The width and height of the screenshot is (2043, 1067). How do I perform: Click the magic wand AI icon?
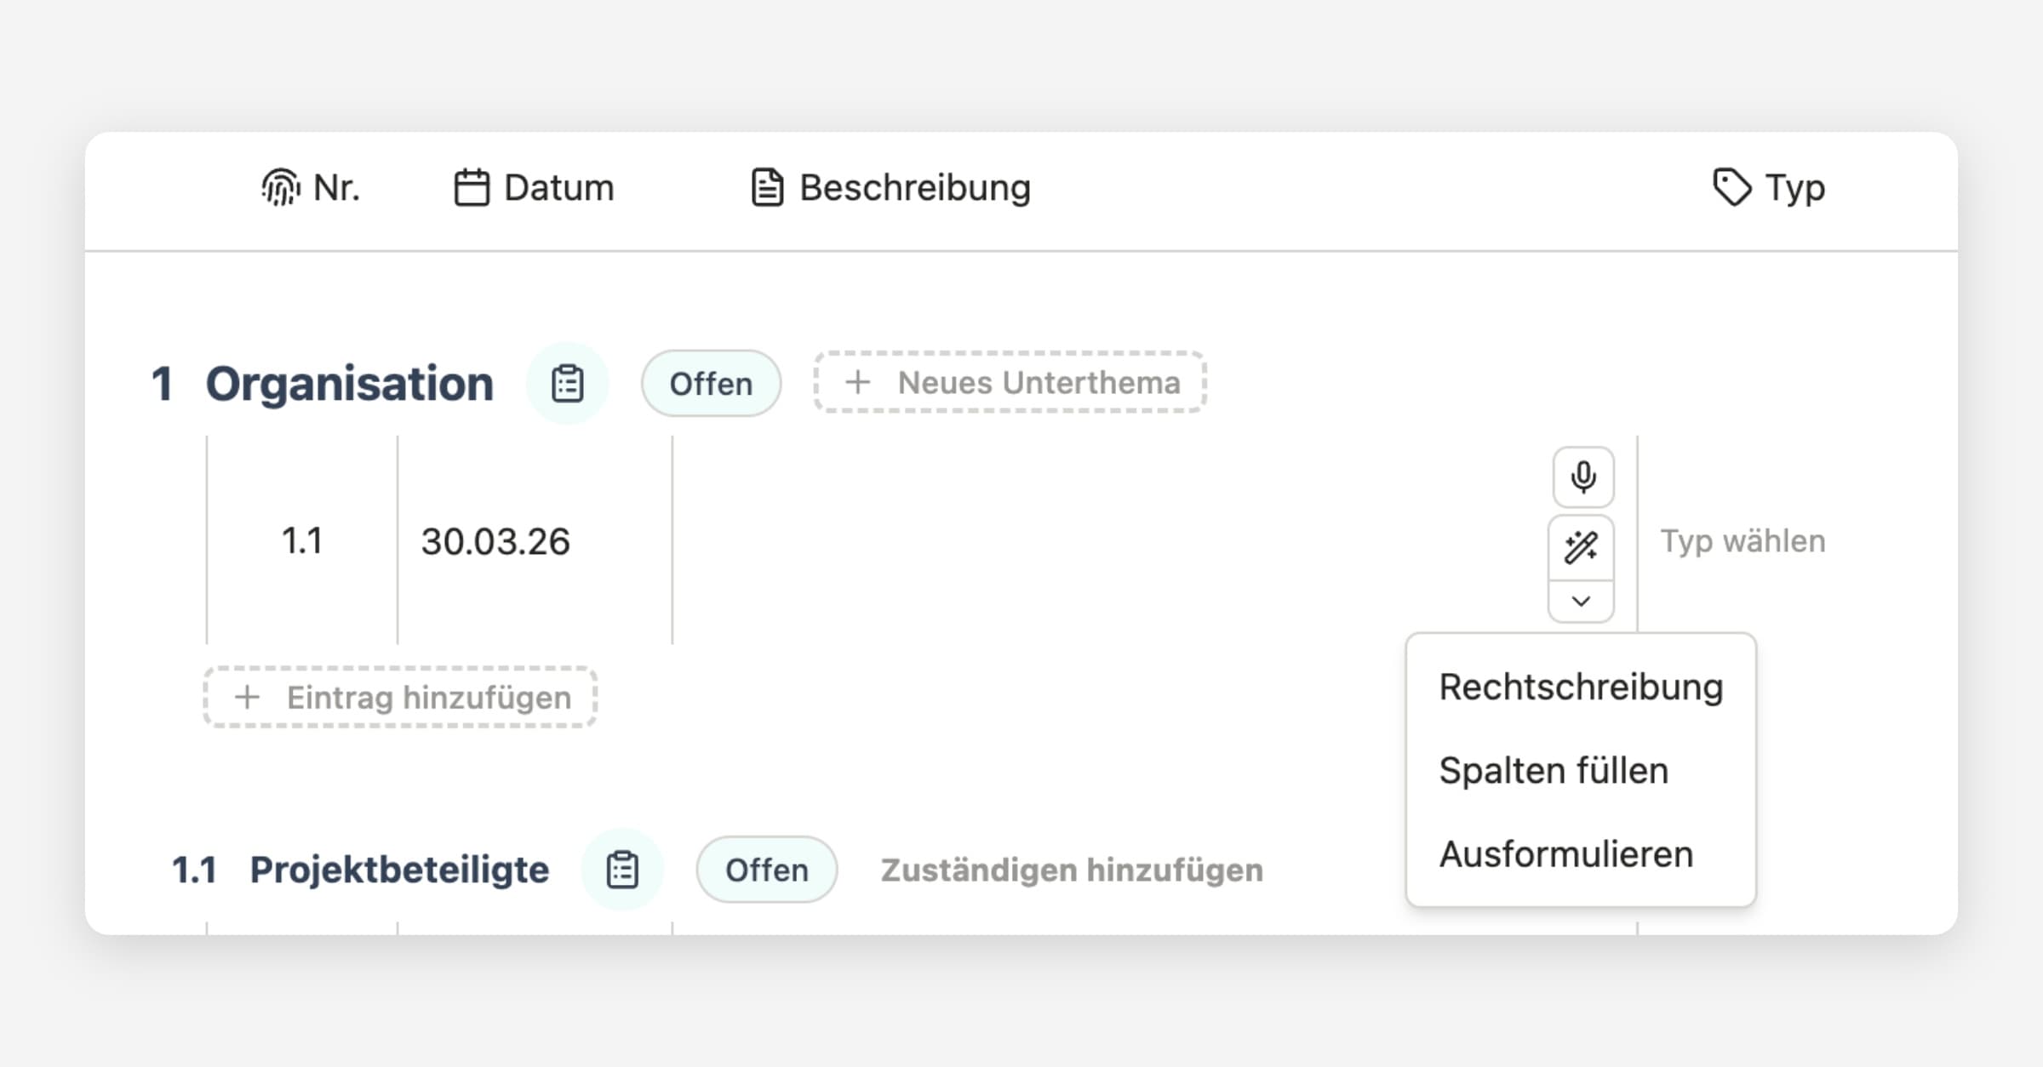click(1581, 548)
